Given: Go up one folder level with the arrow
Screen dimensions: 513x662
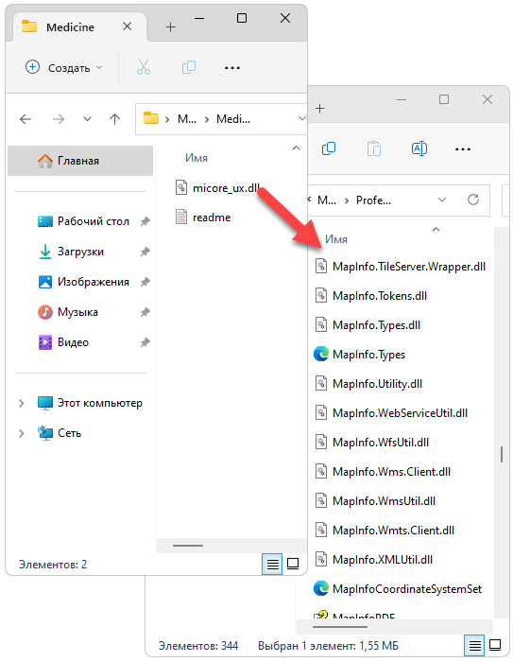Looking at the screenshot, I should (x=114, y=119).
